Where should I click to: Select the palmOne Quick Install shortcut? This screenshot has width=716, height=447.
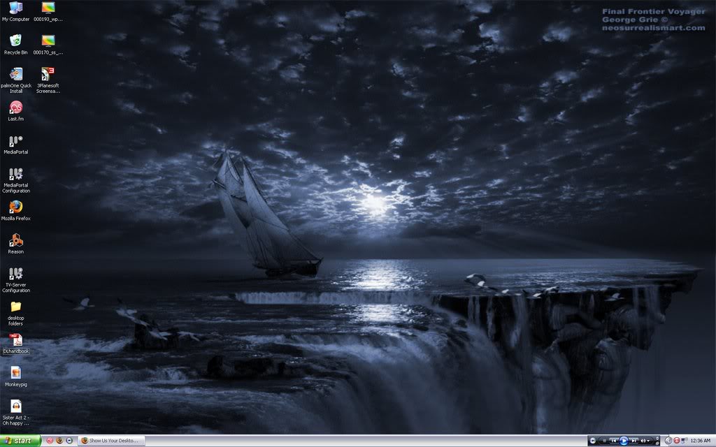pos(16,80)
